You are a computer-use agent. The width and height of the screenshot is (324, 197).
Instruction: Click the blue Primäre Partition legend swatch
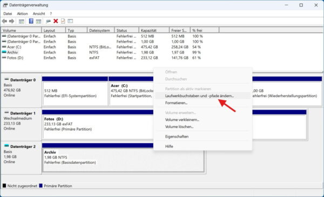[40, 186]
